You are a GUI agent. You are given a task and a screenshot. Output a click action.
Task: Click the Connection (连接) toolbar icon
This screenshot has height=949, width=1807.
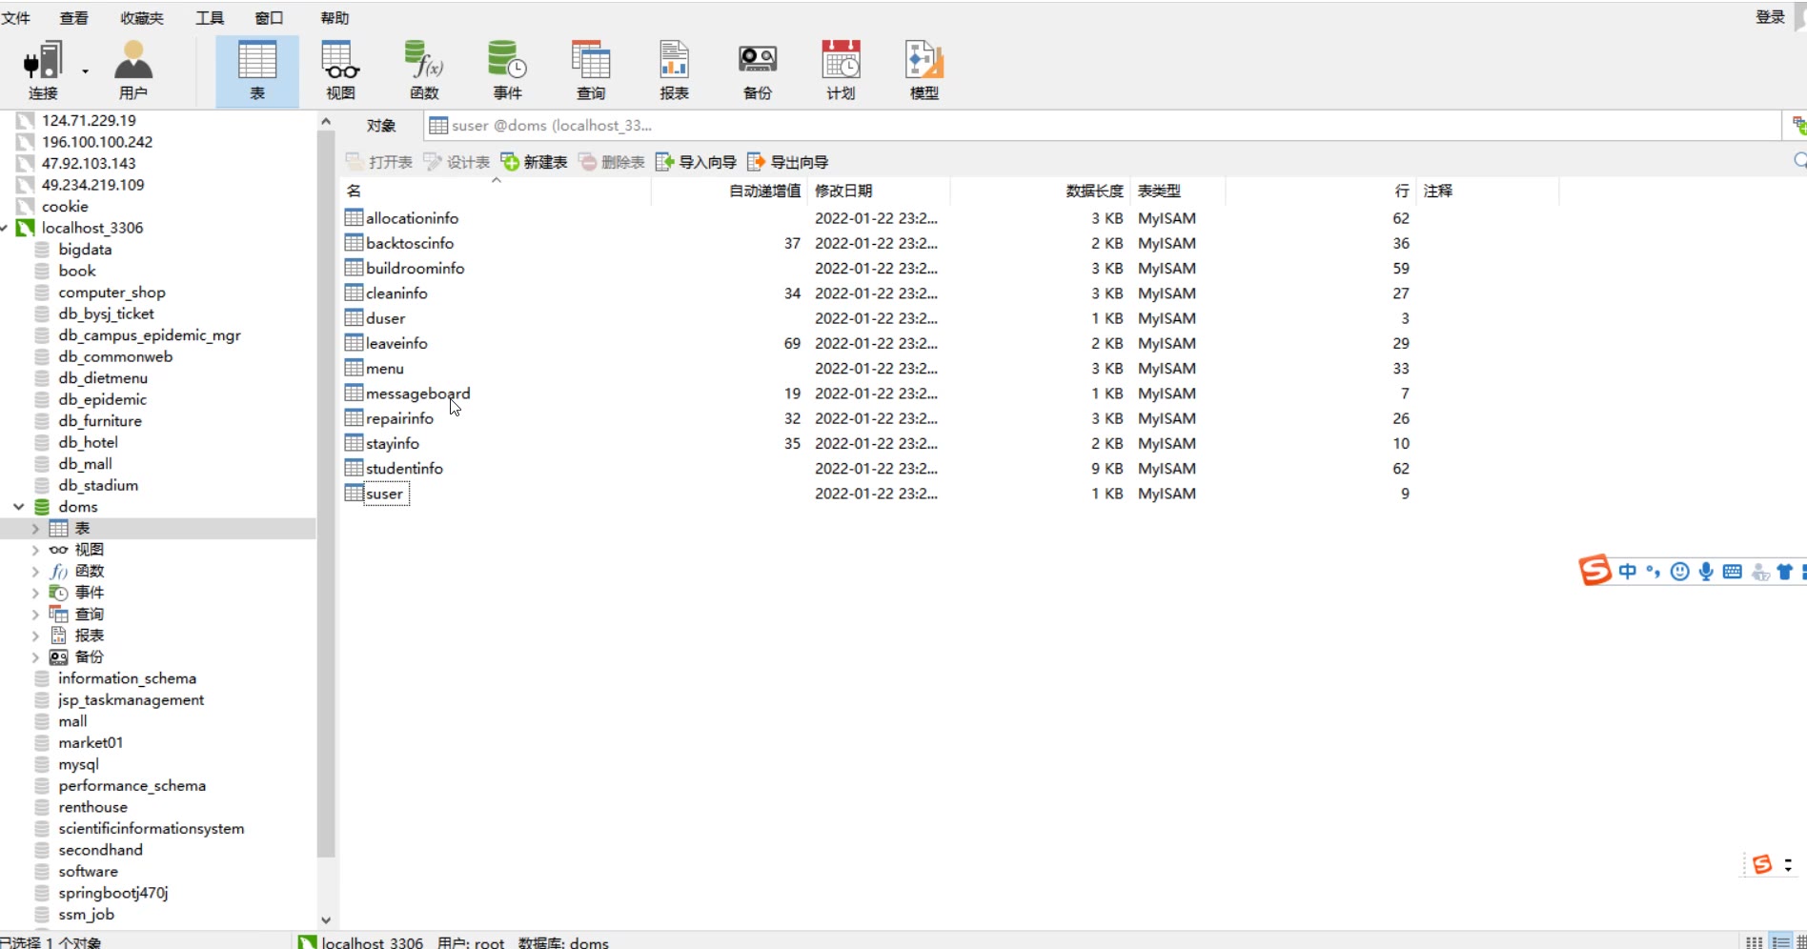(43, 70)
